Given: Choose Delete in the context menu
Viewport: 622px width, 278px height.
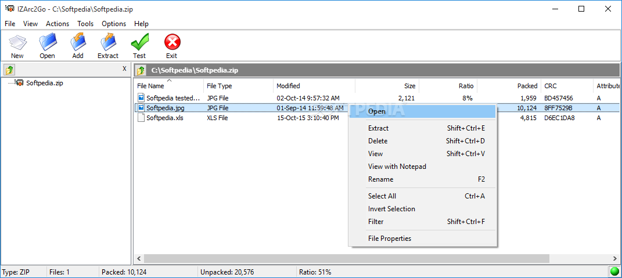Looking at the screenshot, I should [x=422, y=141].
